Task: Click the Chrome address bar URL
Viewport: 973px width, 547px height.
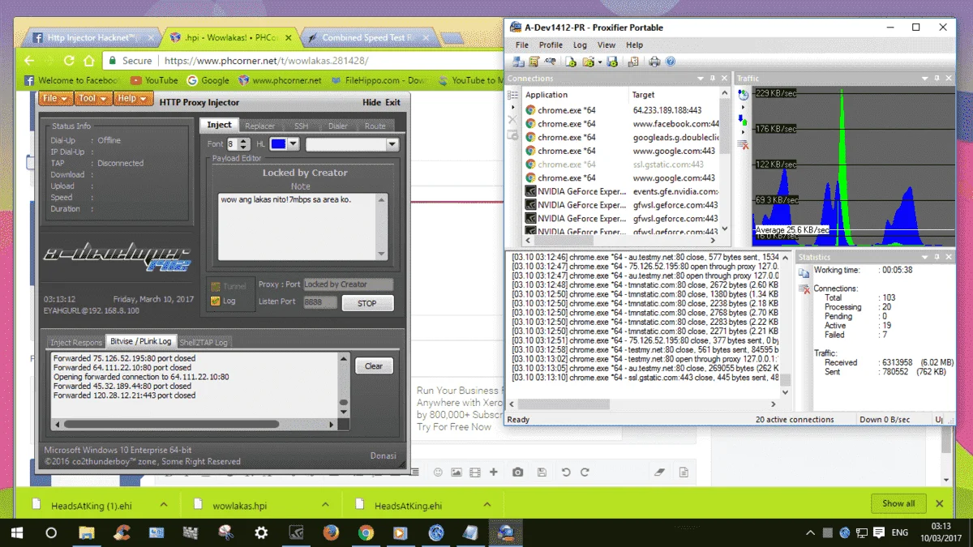Action: (x=266, y=61)
